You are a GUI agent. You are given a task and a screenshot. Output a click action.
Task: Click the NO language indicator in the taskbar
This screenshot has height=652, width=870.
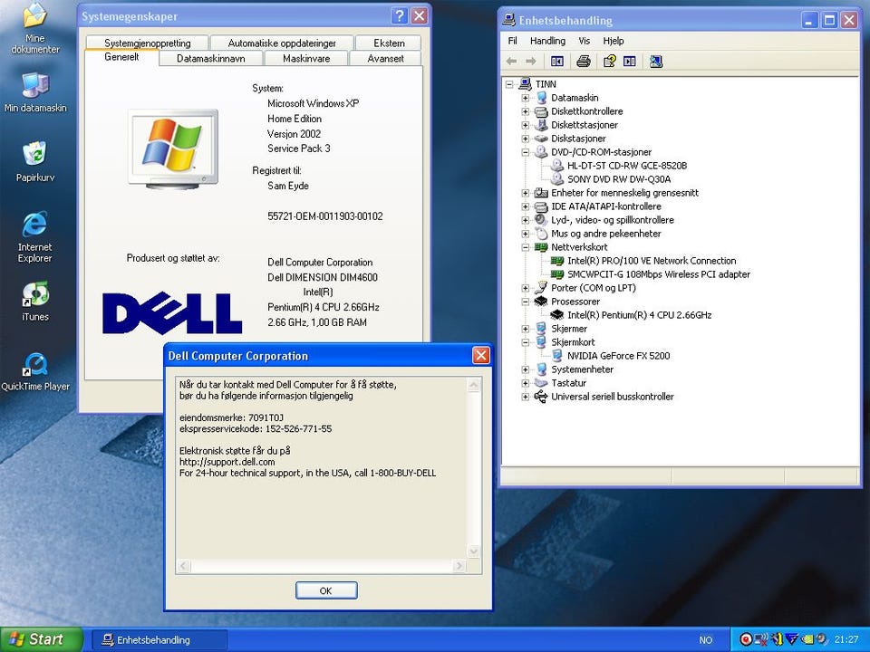point(705,640)
